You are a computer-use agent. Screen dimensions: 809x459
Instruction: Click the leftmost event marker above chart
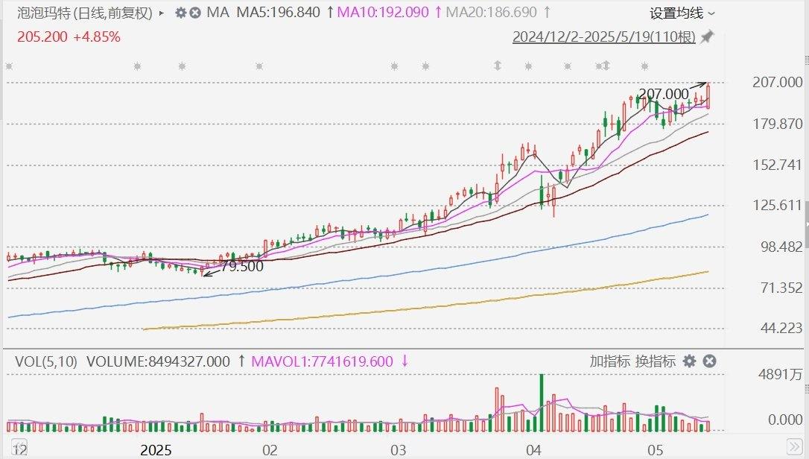click(x=9, y=66)
